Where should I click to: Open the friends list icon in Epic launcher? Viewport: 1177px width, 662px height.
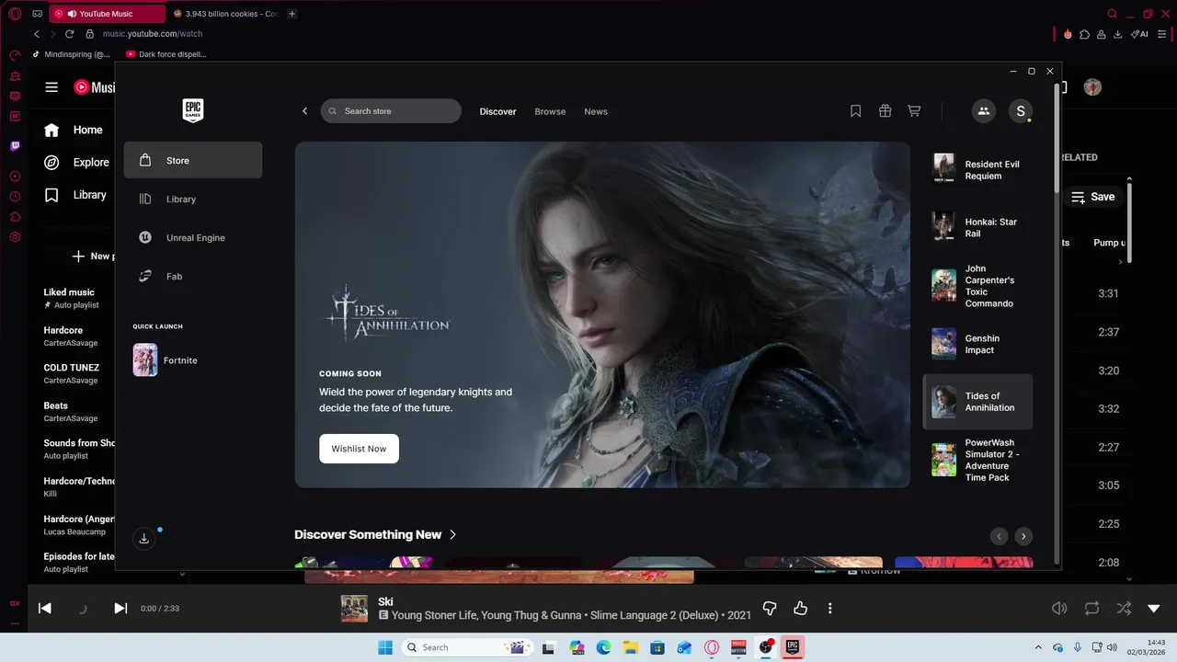(983, 111)
